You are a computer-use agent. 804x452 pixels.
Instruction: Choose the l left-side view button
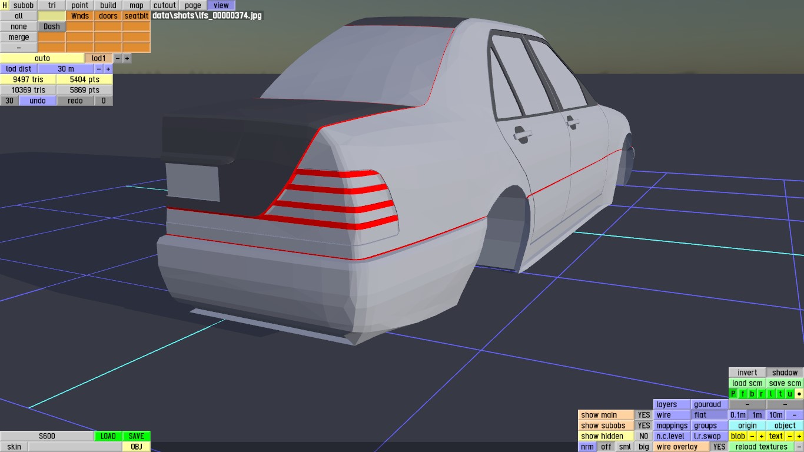pos(771,394)
